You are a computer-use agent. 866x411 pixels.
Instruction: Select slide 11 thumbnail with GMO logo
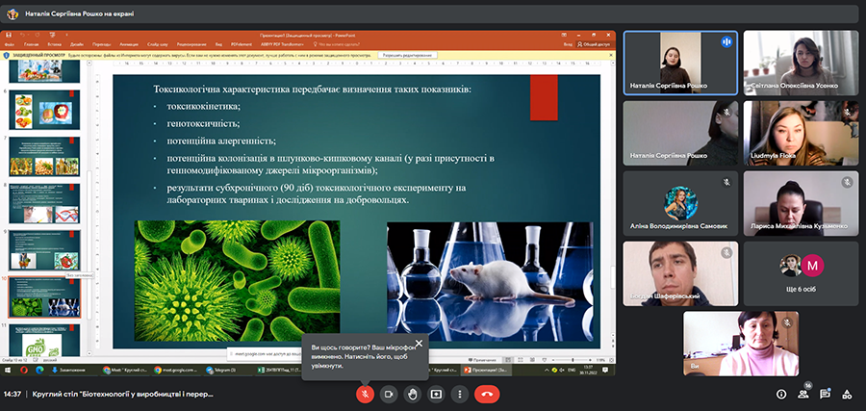[43, 341]
